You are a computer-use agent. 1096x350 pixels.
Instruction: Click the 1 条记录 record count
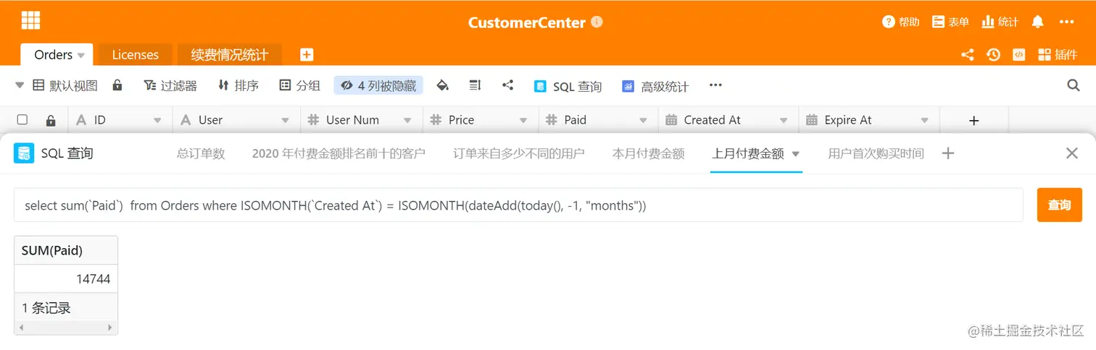coord(46,308)
